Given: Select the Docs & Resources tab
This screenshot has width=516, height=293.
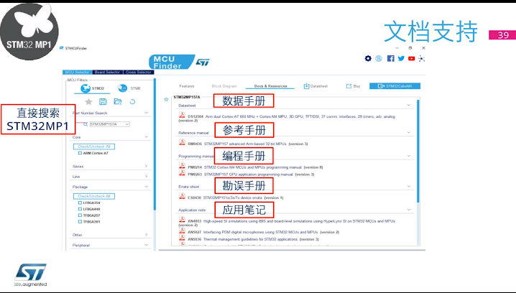Looking at the screenshot, I should tap(270, 86).
